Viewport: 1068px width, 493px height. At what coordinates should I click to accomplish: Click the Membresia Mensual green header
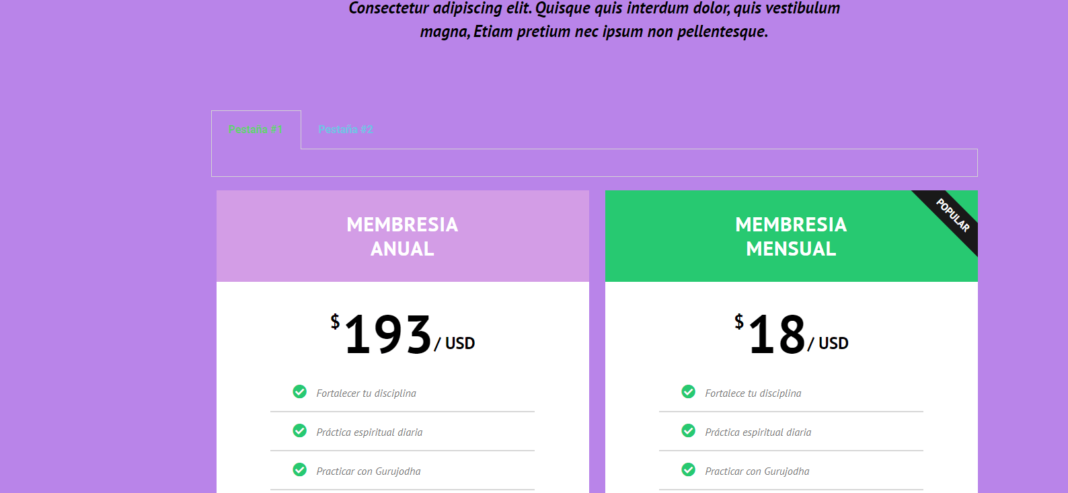point(792,236)
